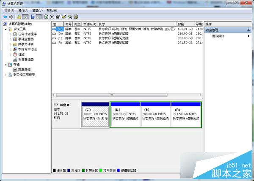Click the up one level folder icon
This screenshot has width=254, height=181.
point(19,17)
